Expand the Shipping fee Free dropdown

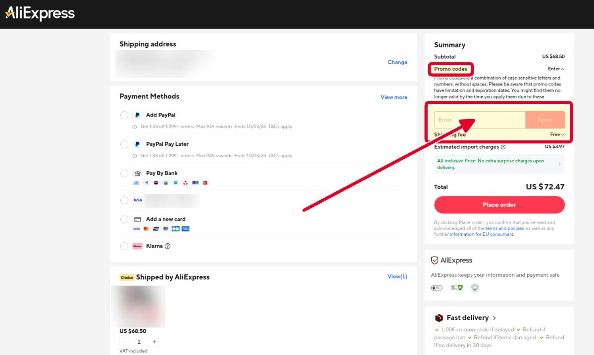[x=557, y=134]
